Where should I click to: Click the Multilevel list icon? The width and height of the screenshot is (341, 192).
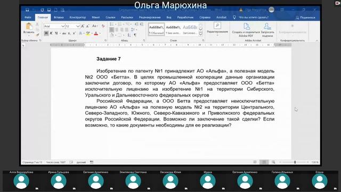(x=128, y=24)
